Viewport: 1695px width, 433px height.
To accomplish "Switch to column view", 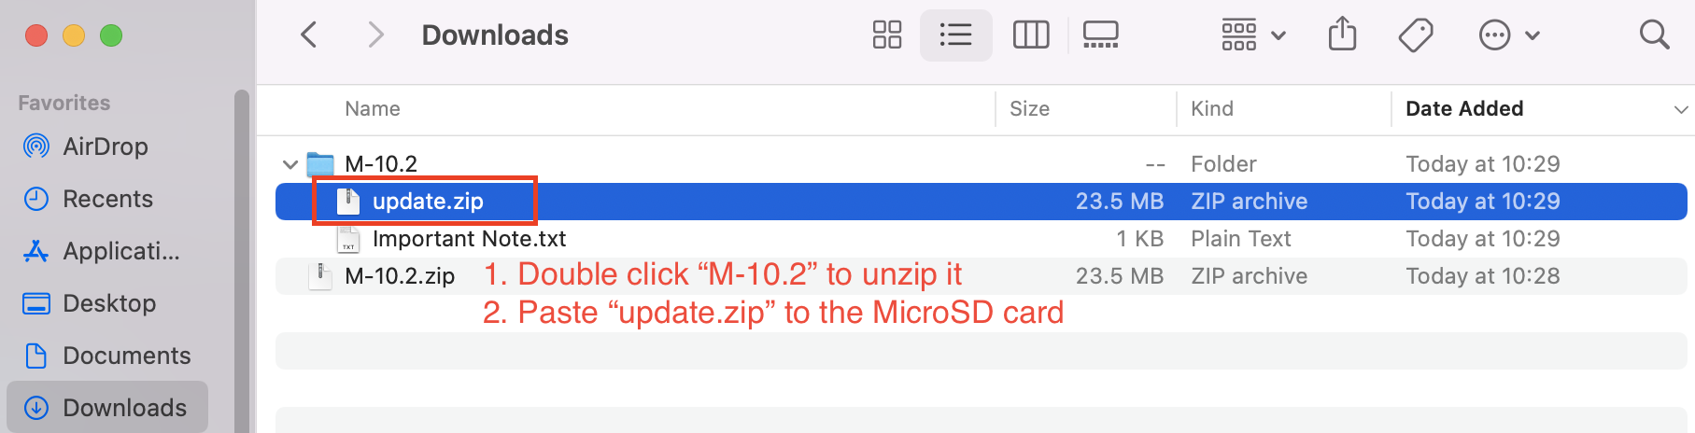I will [1031, 35].
